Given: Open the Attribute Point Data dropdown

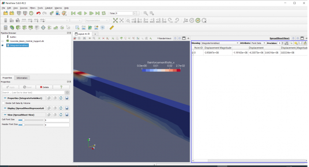Looking at the screenshot, I should coord(258,43).
